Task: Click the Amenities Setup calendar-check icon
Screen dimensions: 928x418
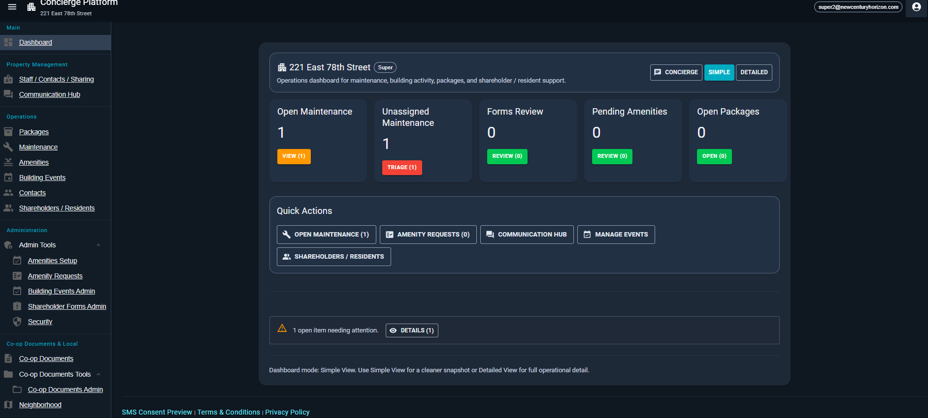Action: coord(17,261)
